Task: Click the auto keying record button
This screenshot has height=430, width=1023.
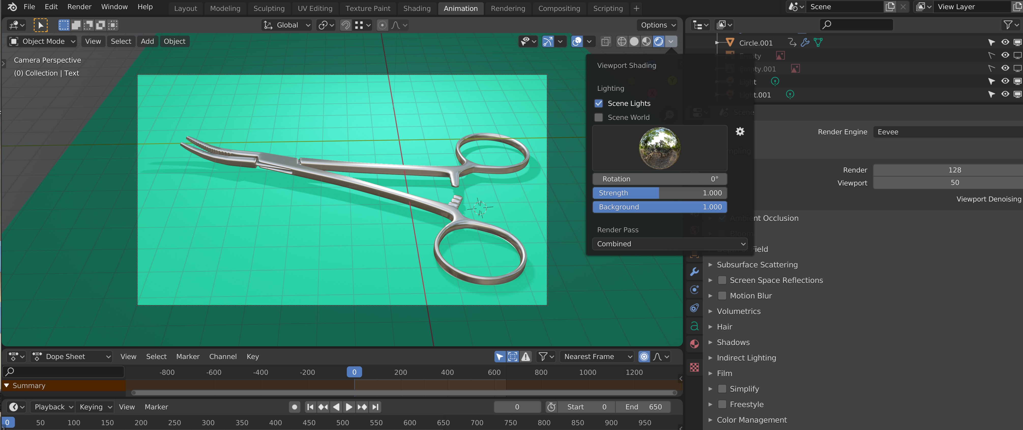Action: [x=294, y=407]
